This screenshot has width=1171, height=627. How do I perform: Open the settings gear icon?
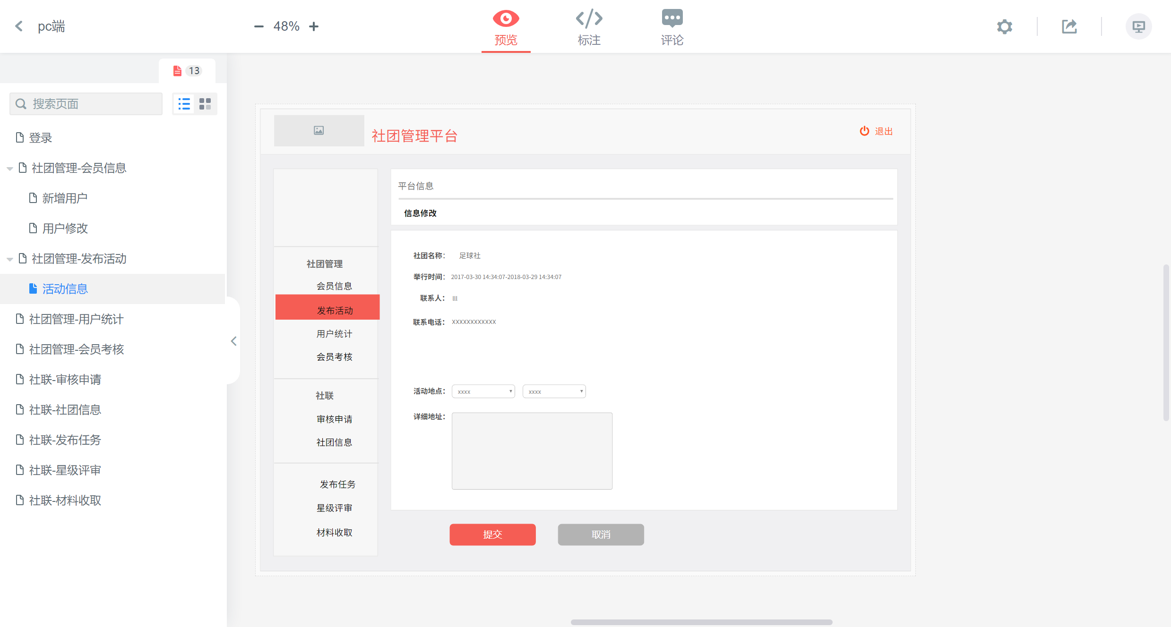(x=1005, y=26)
